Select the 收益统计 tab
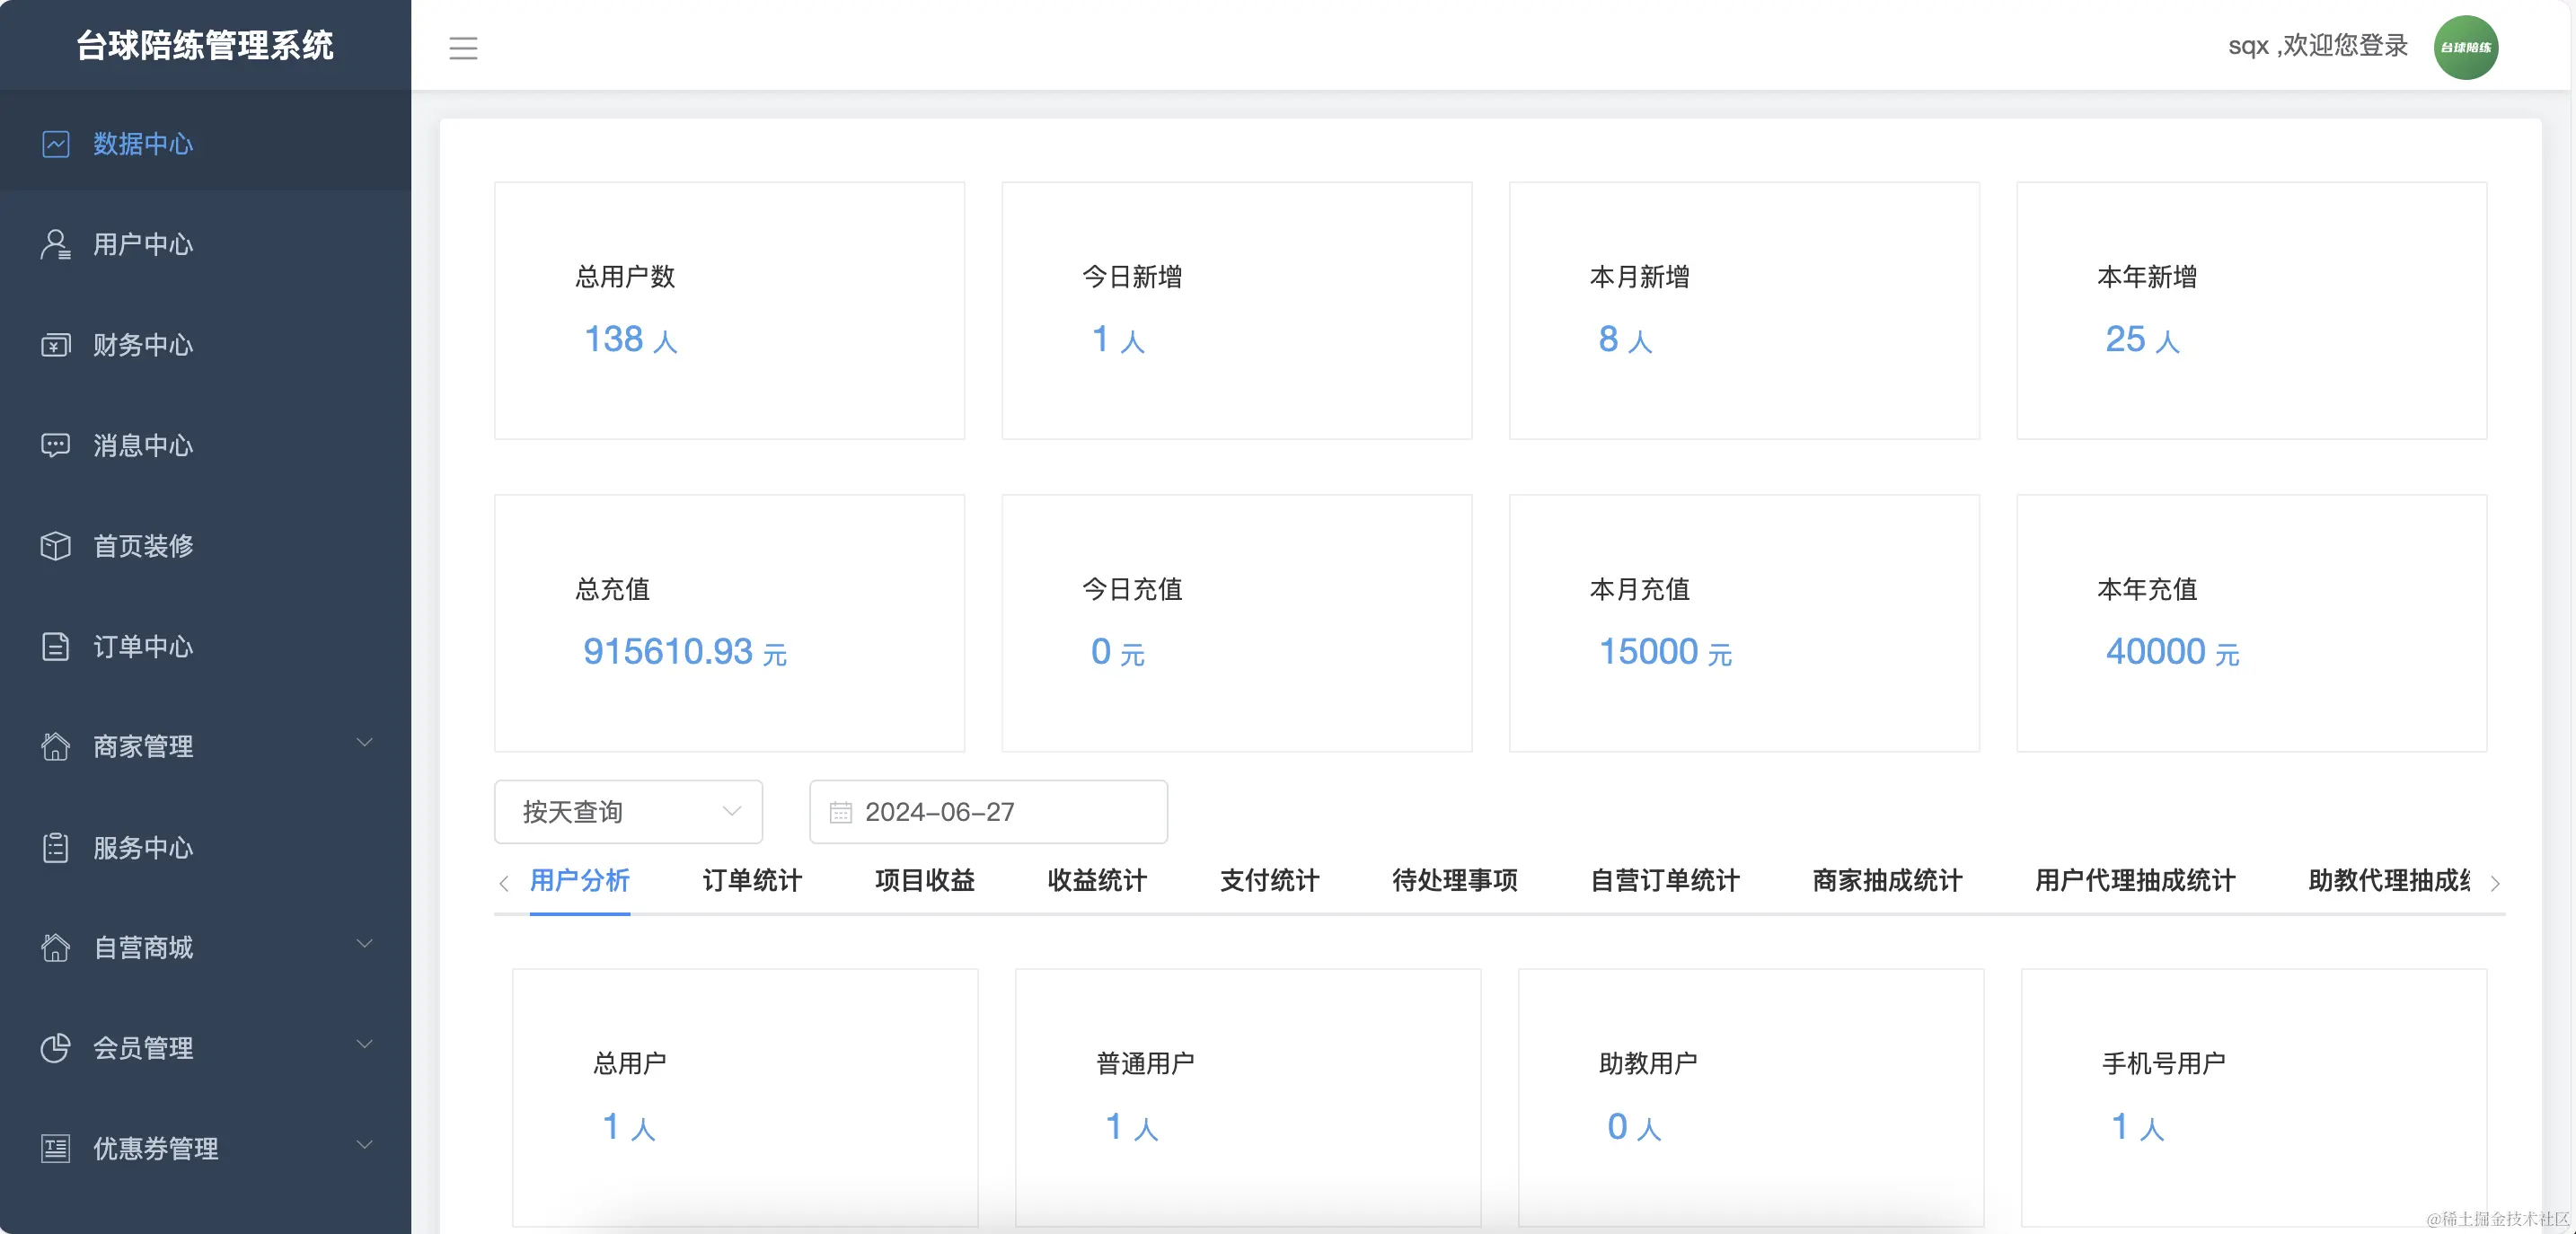 point(1095,882)
